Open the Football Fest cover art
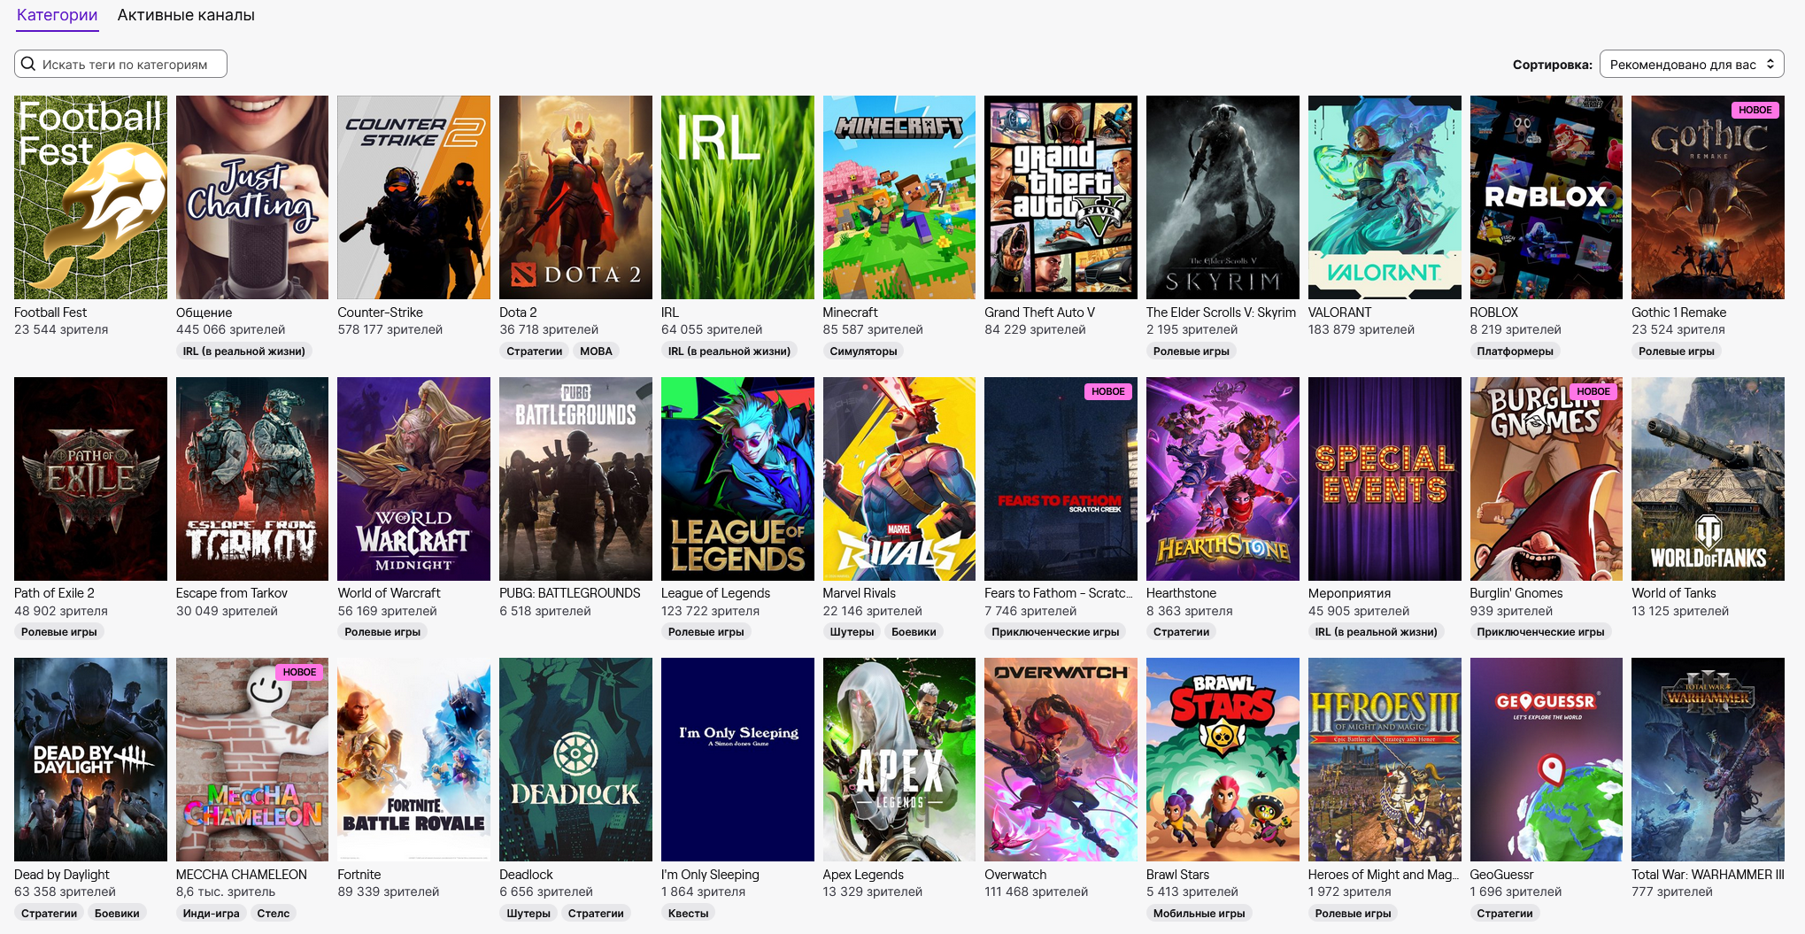The height and width of the screenshot is (934, 1805). 90,197
